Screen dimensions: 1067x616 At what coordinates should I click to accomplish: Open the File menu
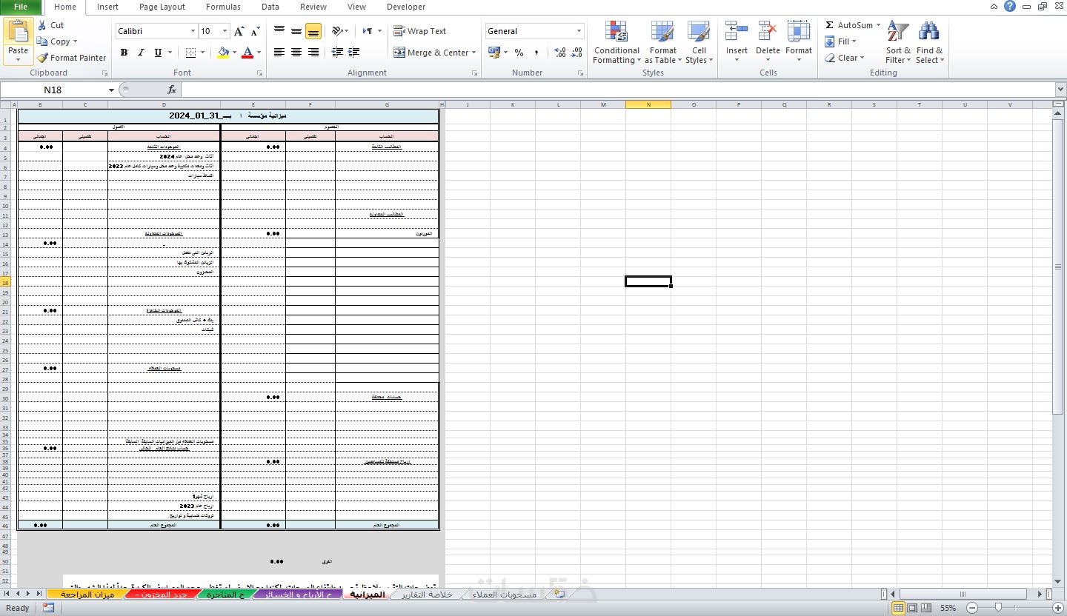click(21, 7)
